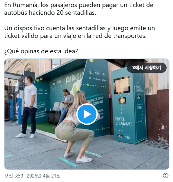Click the '20 sentadillas' phrase
The height and width of the screenshot is (182, 173).
pos(76,13)
